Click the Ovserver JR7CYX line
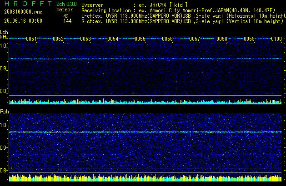This screenshot has width=286, height=186. pyautogui.click(x=135, y=5)
